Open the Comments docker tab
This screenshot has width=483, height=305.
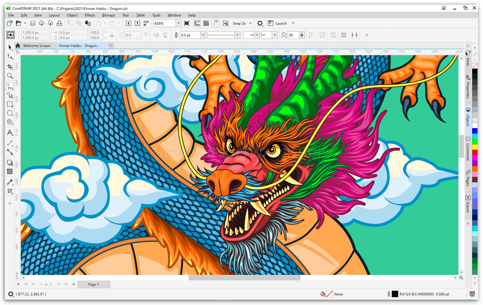pyautogui.click(x=468, y=149)
